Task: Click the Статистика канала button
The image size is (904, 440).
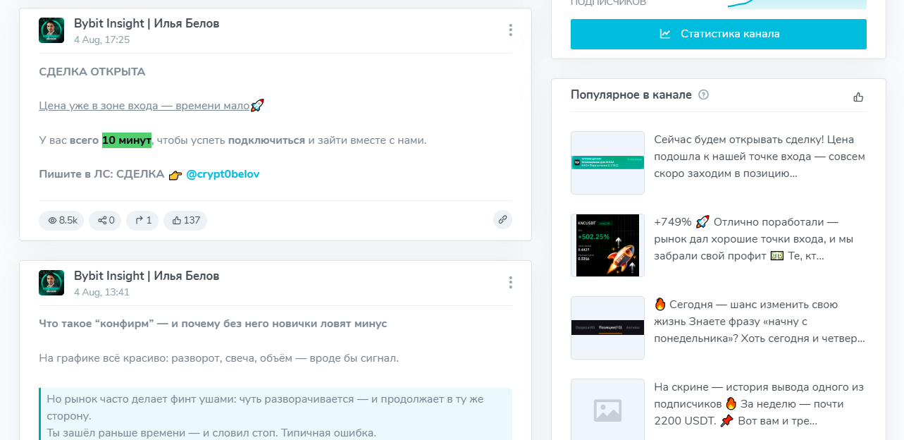Action: pos(719,34)
